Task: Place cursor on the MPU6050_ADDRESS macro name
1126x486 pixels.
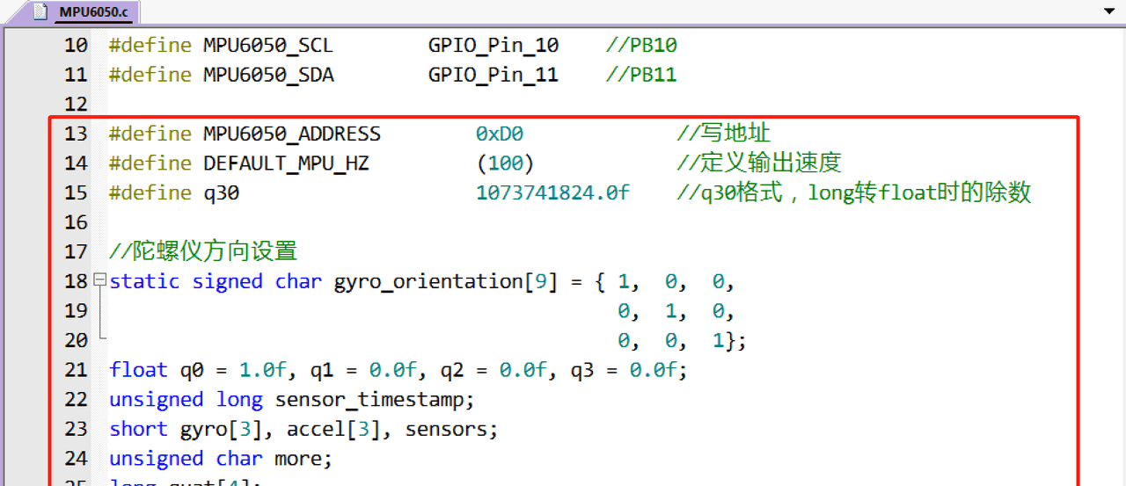Action: [x=291, y=134]
